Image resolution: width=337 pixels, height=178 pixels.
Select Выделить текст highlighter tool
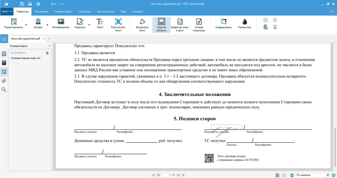coord(142,25)
